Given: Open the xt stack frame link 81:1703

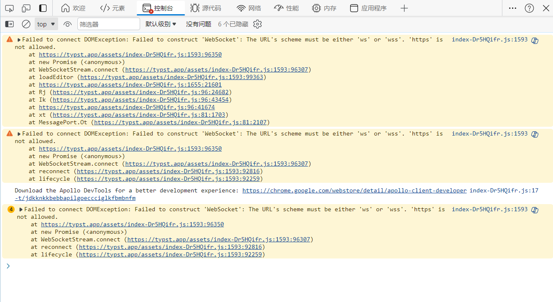Looking at the screenshot, I should [138, 115].
